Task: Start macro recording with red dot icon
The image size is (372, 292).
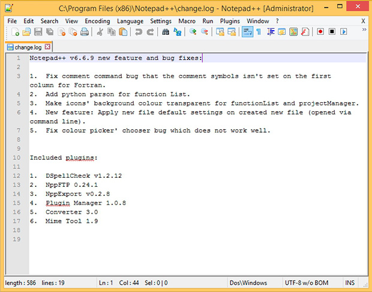Action: tap(320, 32)
